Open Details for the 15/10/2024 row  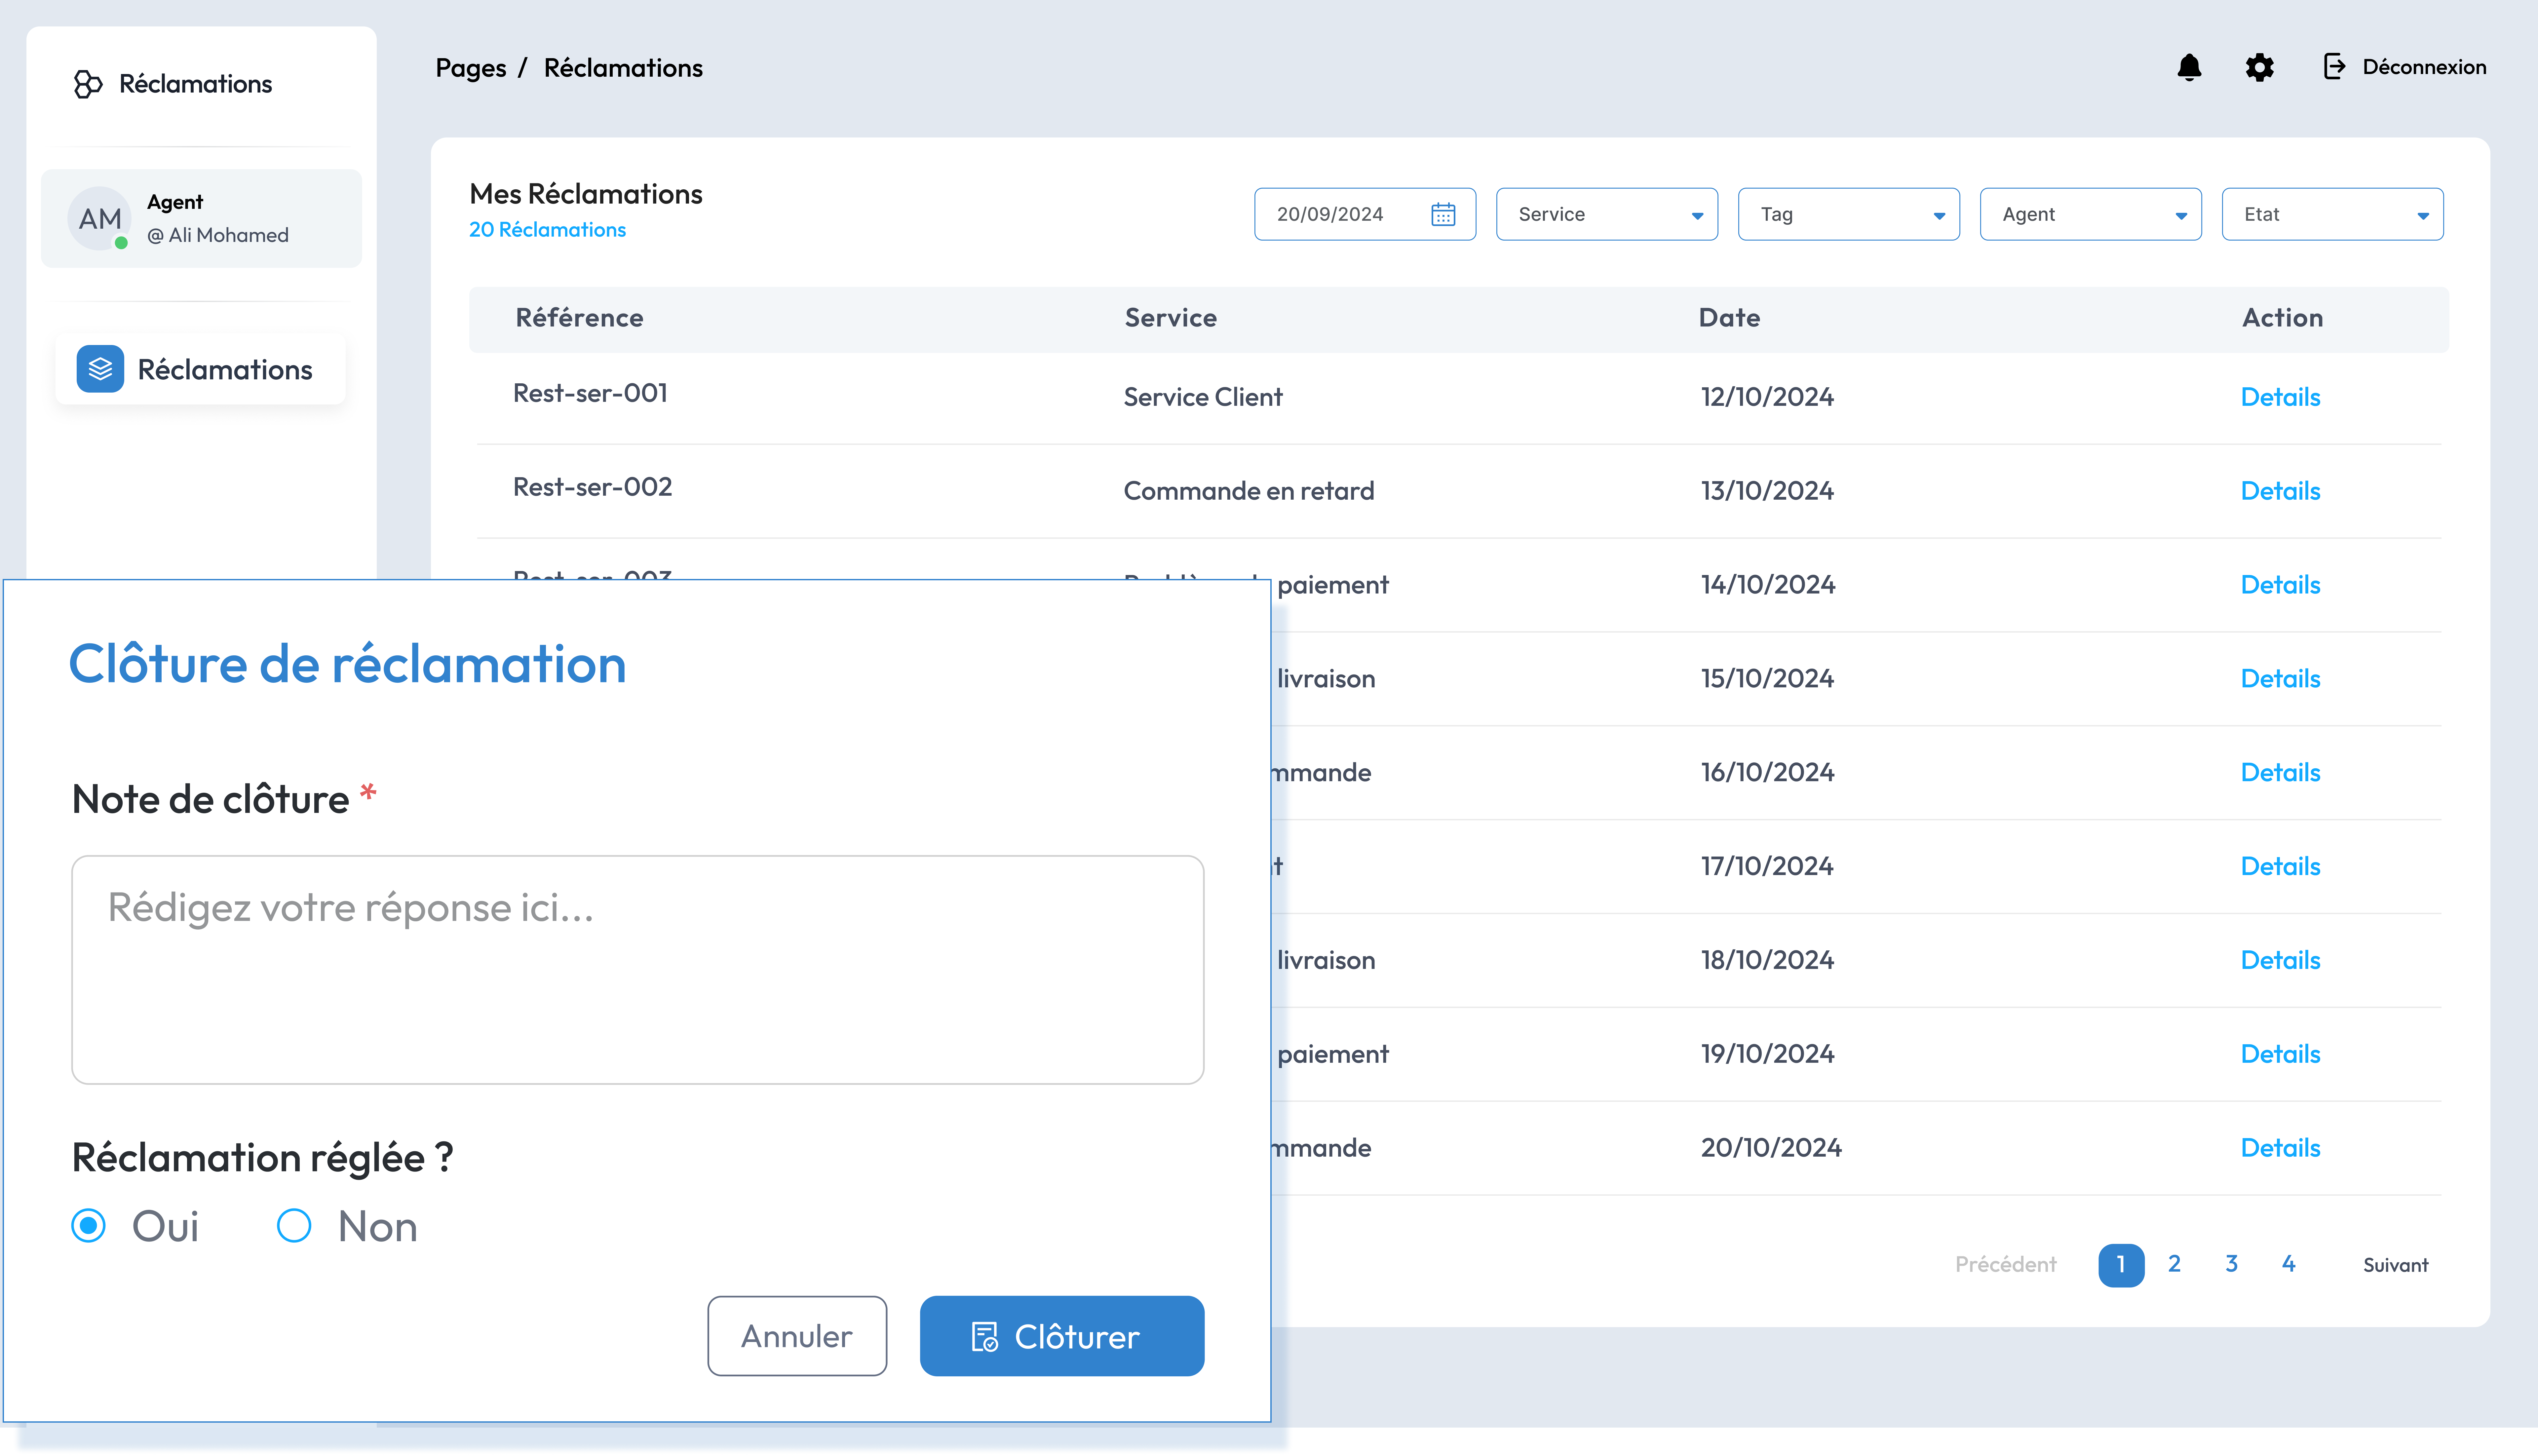click(x=2280, y=679)
